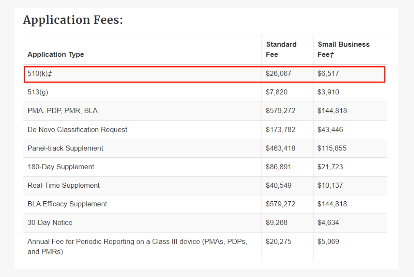This screenshot has height=277, width=414.
Task: Select the "Panel-track Supplement" row label
Action: [65, 148]
